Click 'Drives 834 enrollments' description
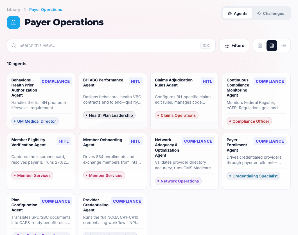The width and height of the screenshot is (298, 235). click(112, 159)
